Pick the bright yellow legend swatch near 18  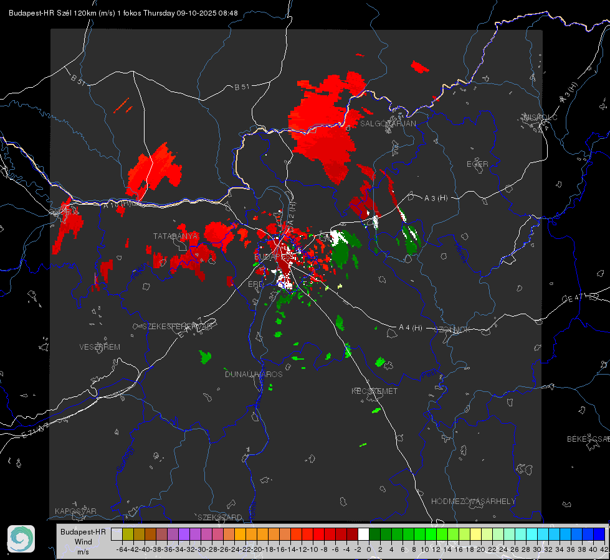pos(476,534)
